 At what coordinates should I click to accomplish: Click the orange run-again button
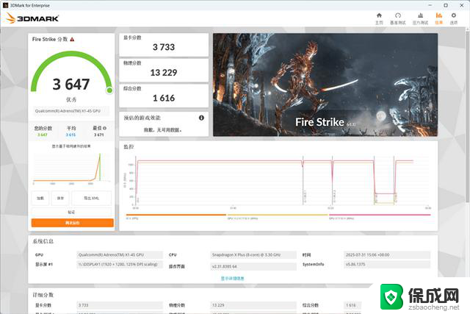tap(72, 223)
